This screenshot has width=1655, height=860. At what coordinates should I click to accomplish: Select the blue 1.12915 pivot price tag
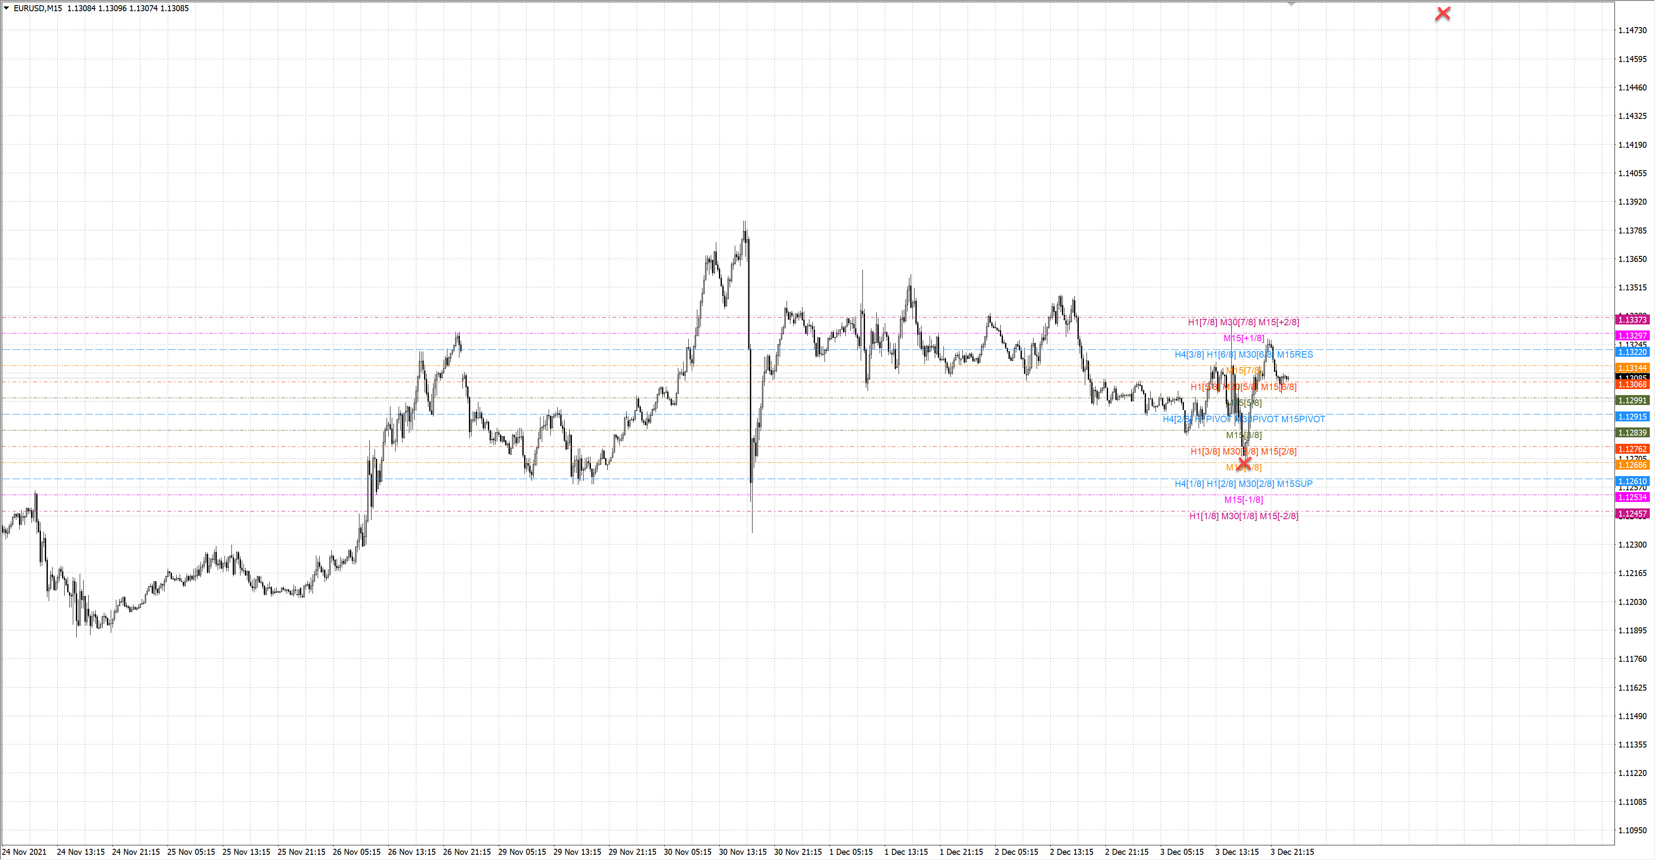[1632, 417]
